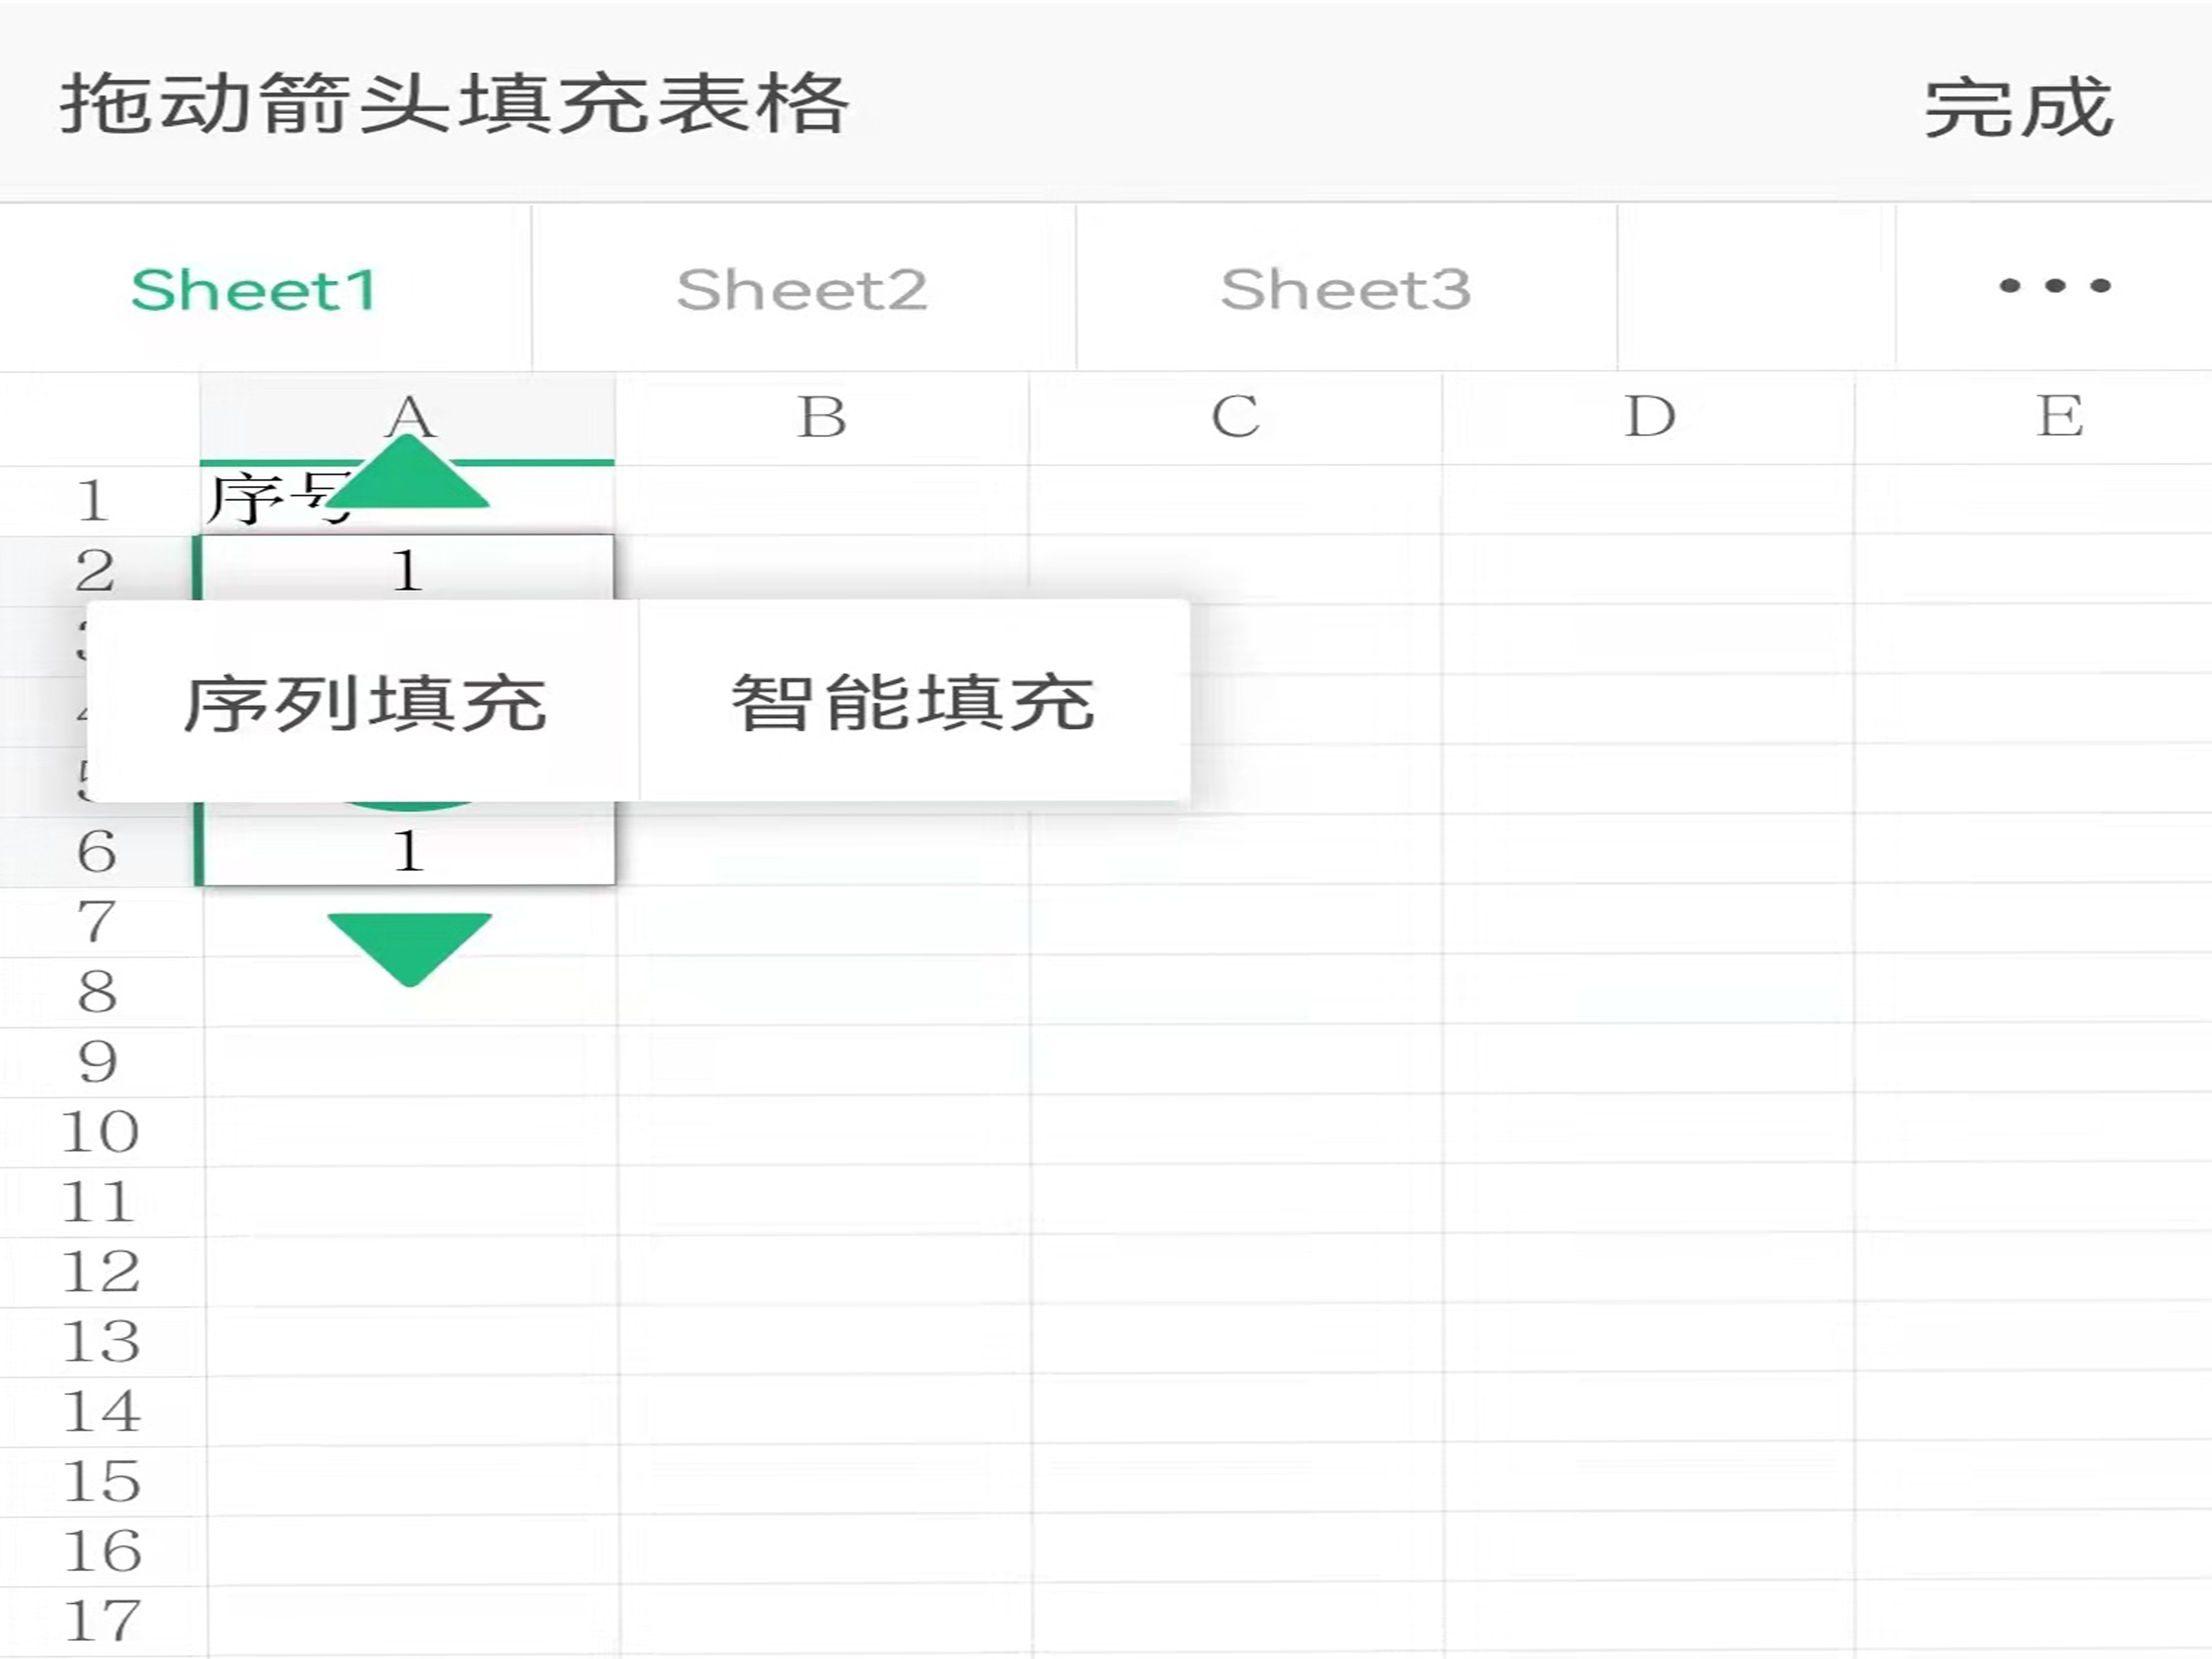Select row 7 header
Screen dimensions: 2212x1659
[97, 921]
